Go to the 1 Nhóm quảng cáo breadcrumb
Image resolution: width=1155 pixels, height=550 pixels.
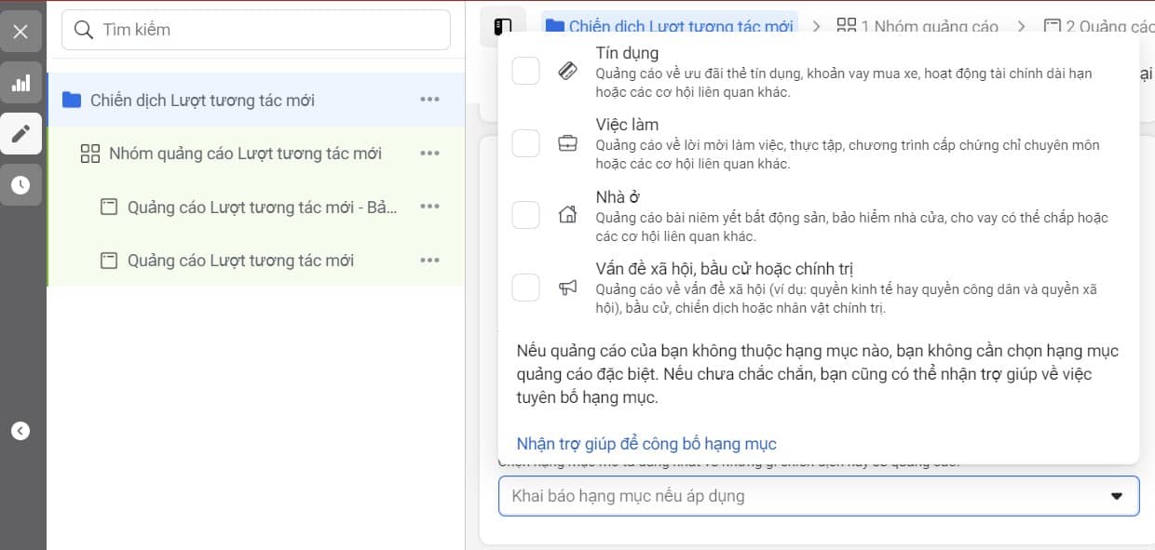[x=917, y=26]
